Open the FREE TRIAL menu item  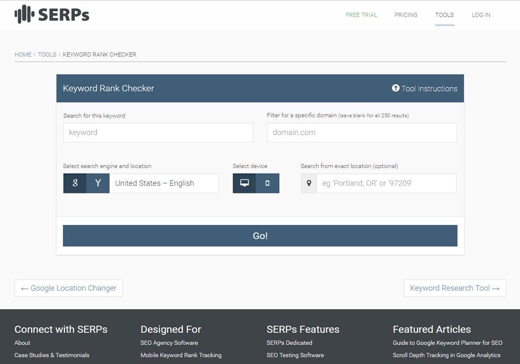click(361, 15)
